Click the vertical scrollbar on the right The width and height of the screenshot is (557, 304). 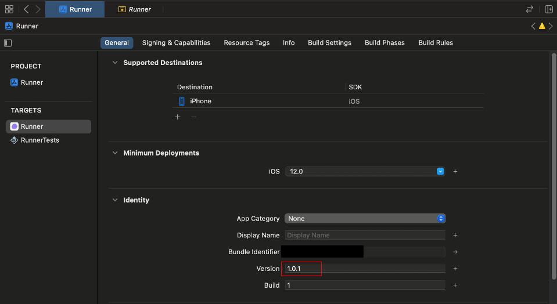pyautogui.click(x=554, y=166)
